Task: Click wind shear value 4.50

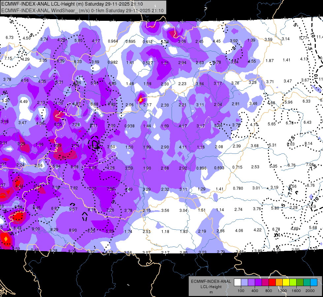Action: point(27,38)
